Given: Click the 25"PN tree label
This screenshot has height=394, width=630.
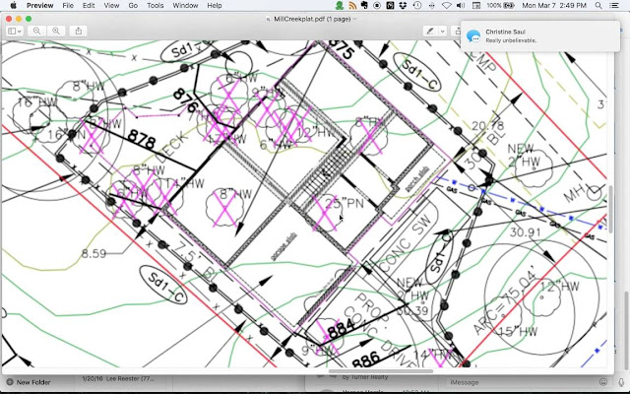Looking at the screenshot, I should [345, 204].
